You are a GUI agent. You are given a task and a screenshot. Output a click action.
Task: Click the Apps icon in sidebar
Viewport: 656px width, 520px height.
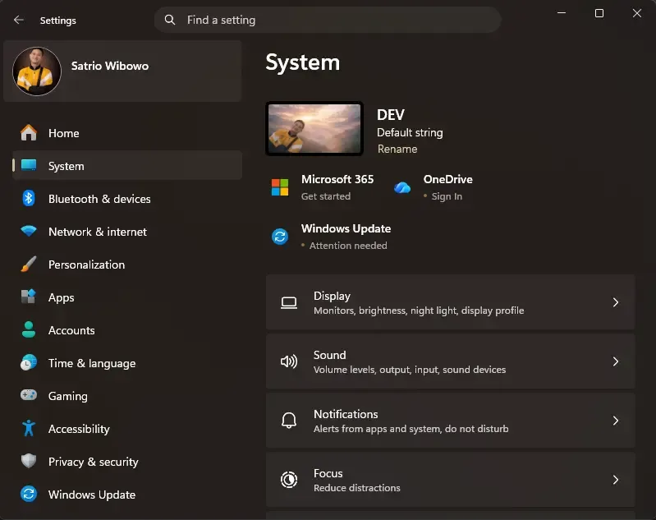pyautogui.click(x=29, y=297)
